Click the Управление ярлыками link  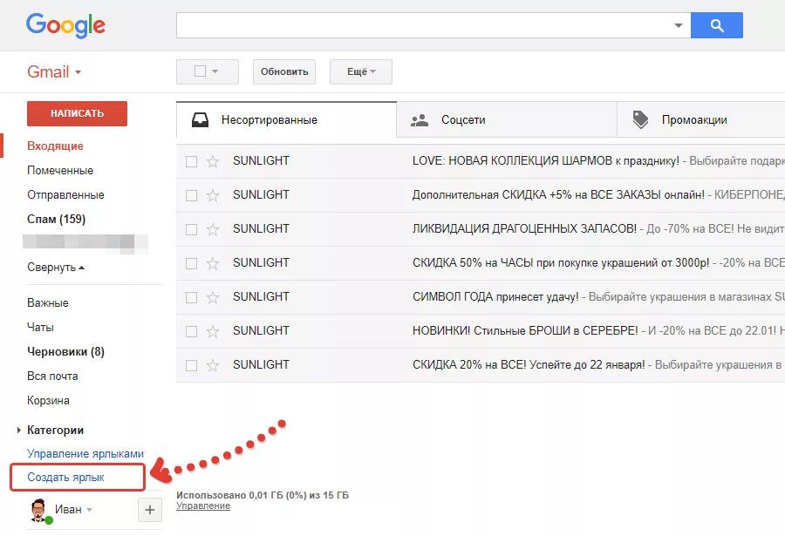85,454
